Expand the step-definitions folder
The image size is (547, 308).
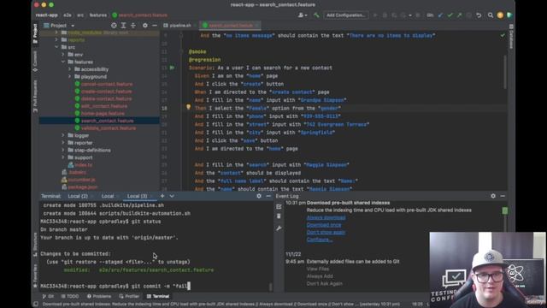coord(63,150)
